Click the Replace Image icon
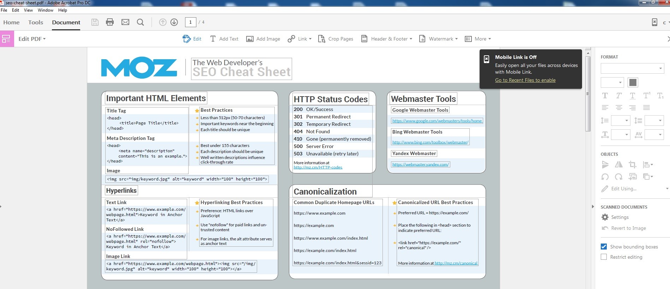670x289 pixels. tap(633, 177)
